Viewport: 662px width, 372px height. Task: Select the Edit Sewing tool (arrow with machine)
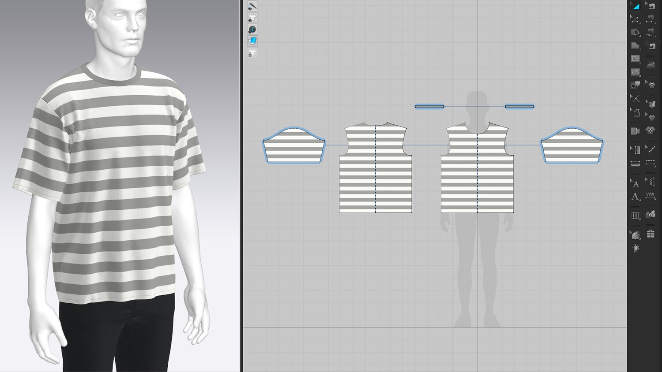651,6
